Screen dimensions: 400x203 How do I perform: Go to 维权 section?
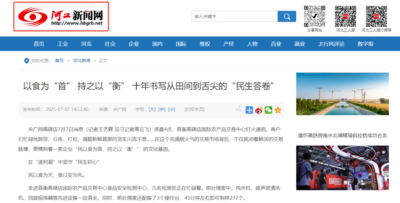205,44
